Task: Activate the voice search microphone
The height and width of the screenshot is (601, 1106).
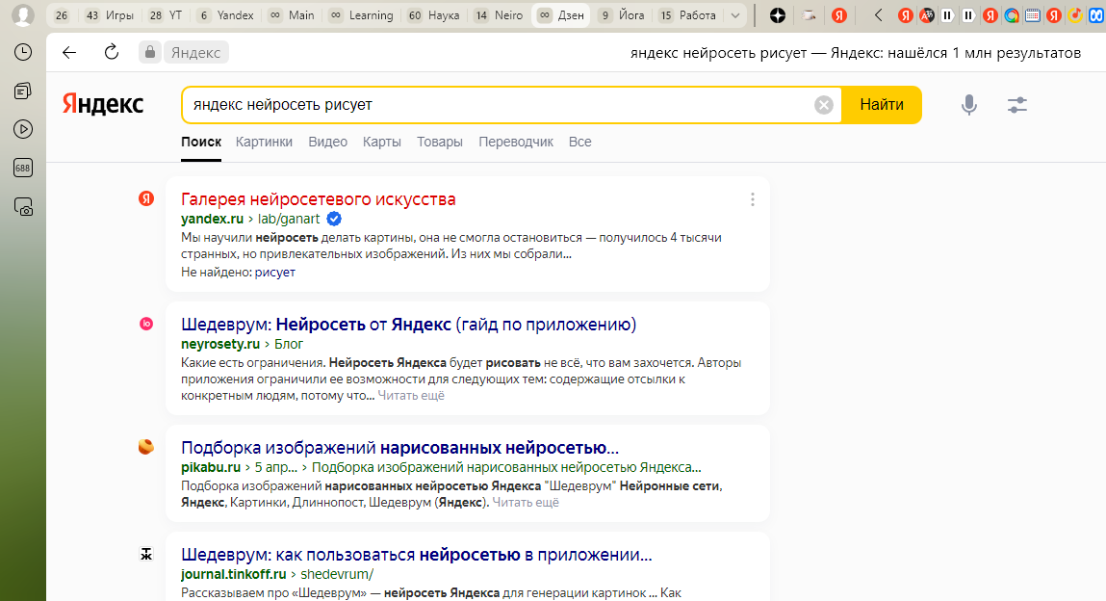Action: point(969,104)
